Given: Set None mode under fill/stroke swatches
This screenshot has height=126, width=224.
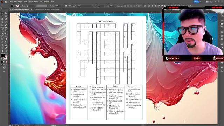Looking at the screenshot, I should point(6,62).
